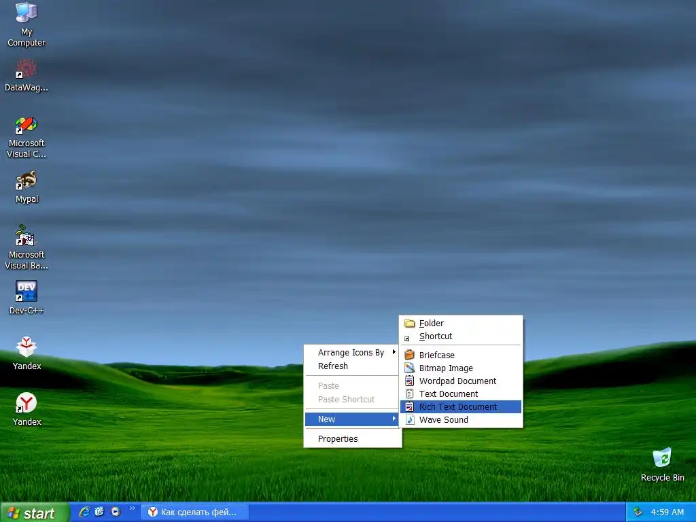The height and width of the screenshot is (522, 696).
Task: Launch Windows Media Player from Quick Launch
Action: tap(116, 512)
